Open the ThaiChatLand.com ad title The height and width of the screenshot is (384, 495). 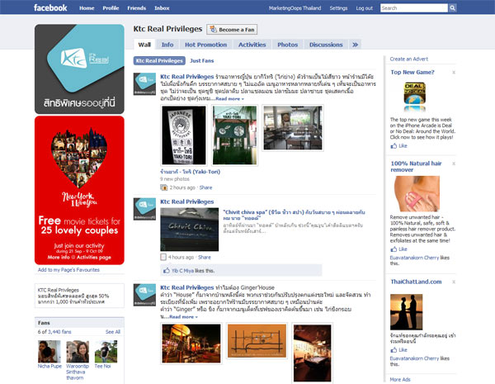[416, 282]
